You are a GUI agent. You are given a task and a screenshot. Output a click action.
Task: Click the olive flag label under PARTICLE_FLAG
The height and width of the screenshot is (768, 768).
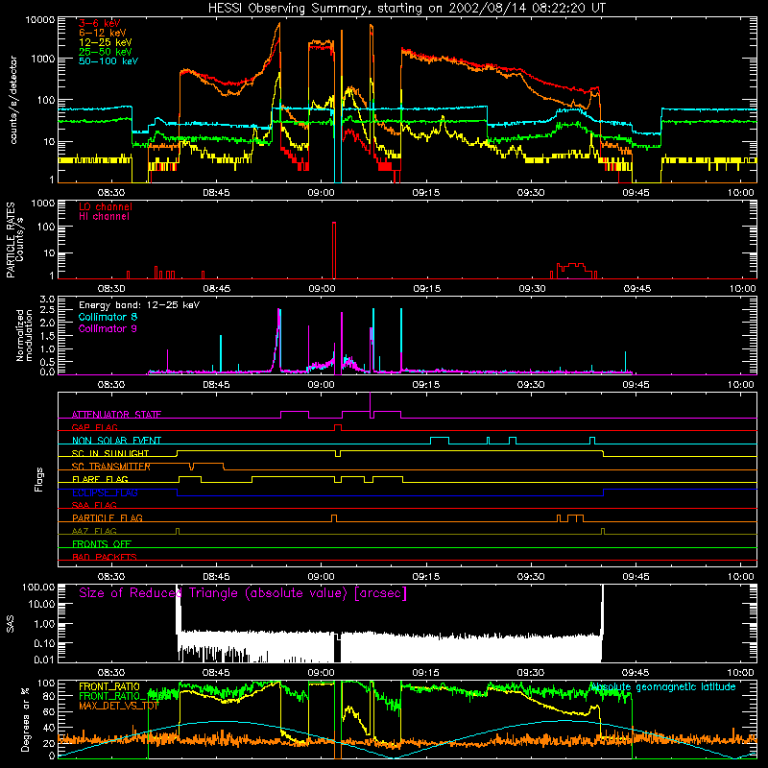(x=94, y=531)
